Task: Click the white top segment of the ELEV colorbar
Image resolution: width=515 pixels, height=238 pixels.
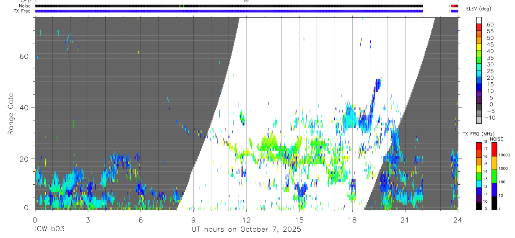Action: (479, 20)
